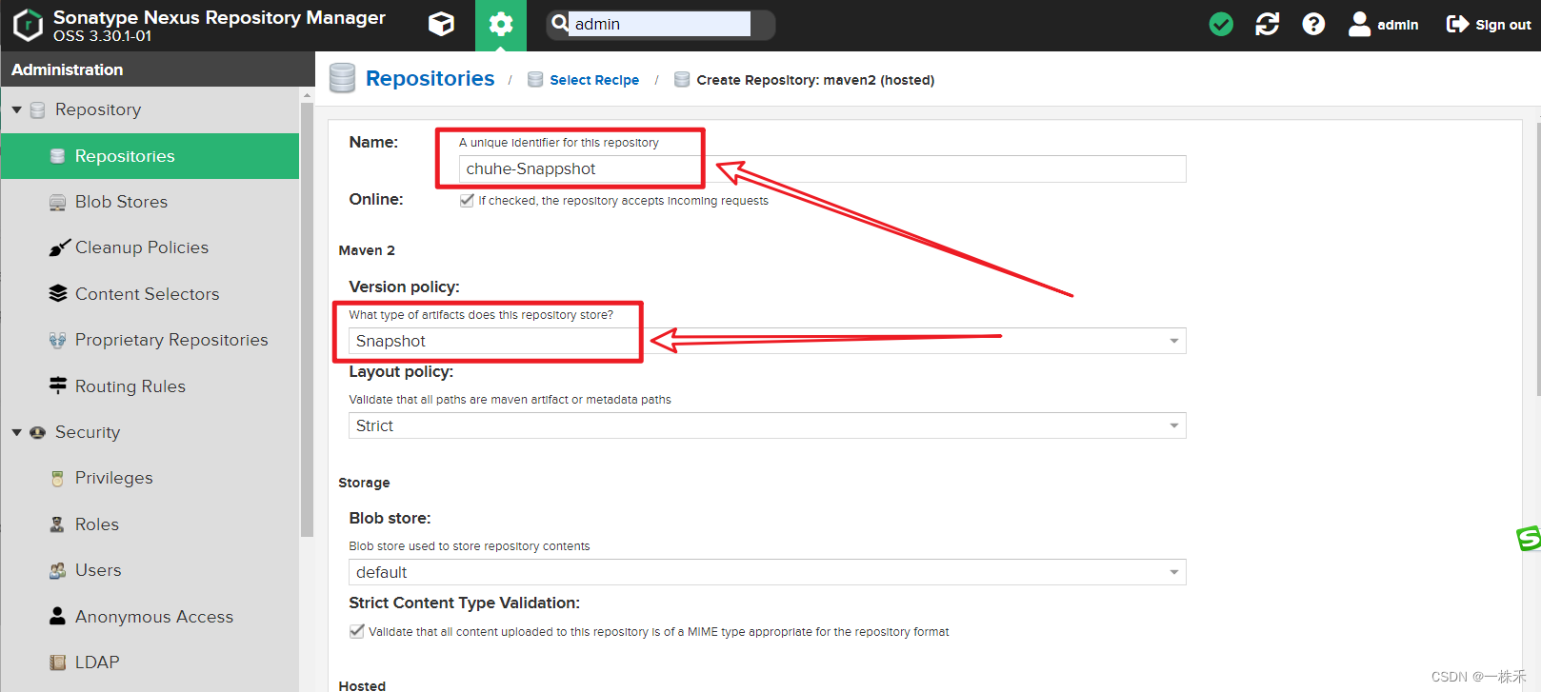
Task: Open Content Selectors menu item
Action: click(x=150, y=294)
